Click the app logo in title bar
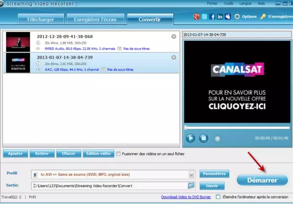Image resolution: width=293 pixels, height=204 pixels. coord(1,3)
